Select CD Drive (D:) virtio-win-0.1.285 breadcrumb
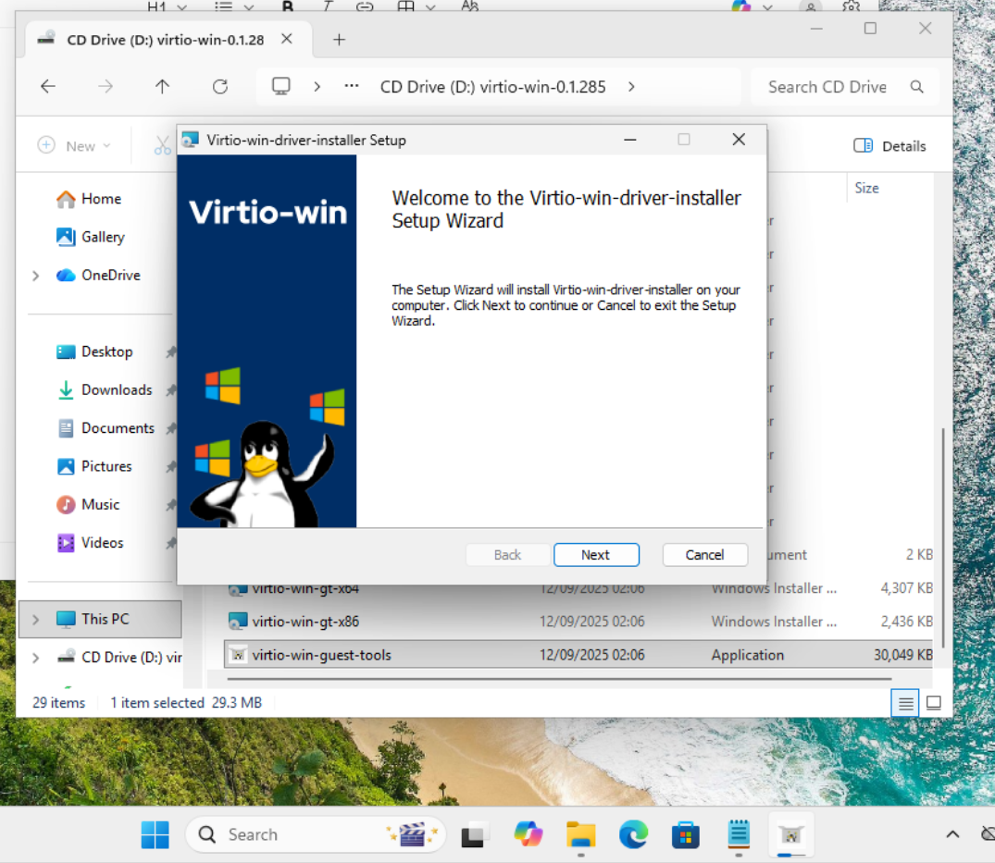 (493, 87)
